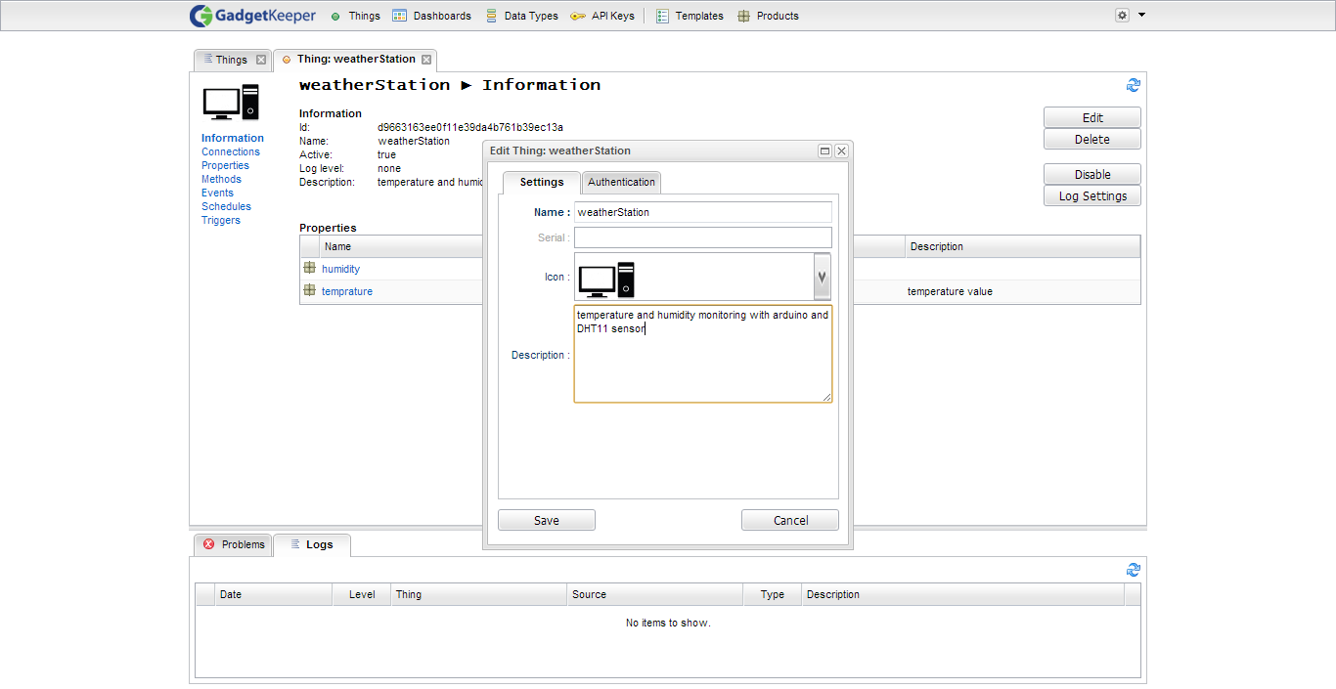Expand the Icon dropdown arrow

click(823, 277)
